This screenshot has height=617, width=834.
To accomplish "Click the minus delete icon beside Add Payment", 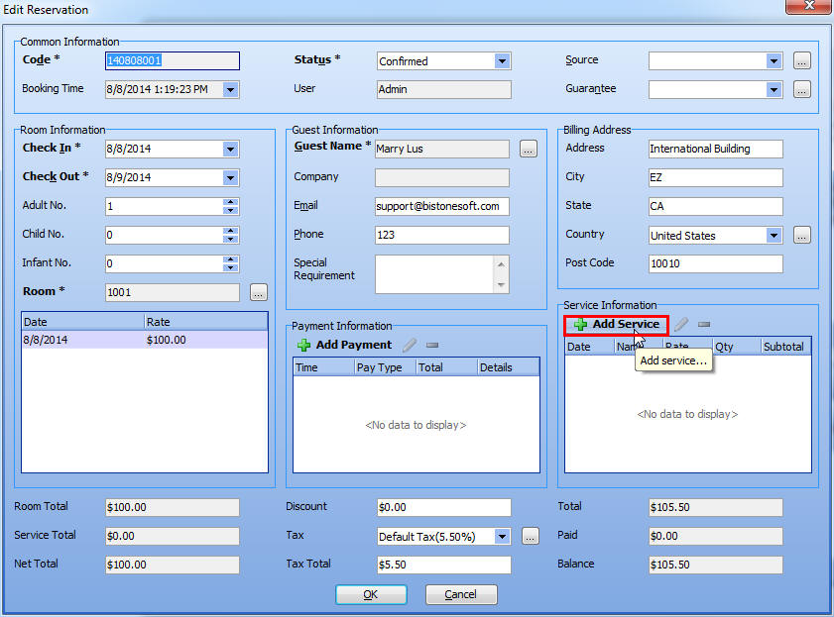I will coord(433,344).
